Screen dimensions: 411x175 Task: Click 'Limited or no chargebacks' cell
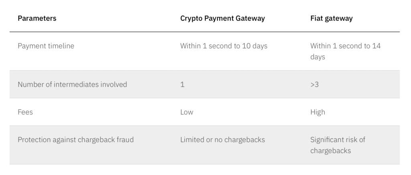pyautogui.click(x=222, y=140)
